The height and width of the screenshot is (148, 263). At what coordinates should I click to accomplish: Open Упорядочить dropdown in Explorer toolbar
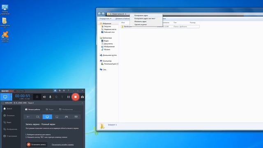pyautogui.click(x=105, y=18)
